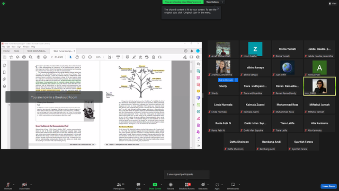The image size is (339, 191).
Task: Open the View menu in Acrobat
Action: 14,47
